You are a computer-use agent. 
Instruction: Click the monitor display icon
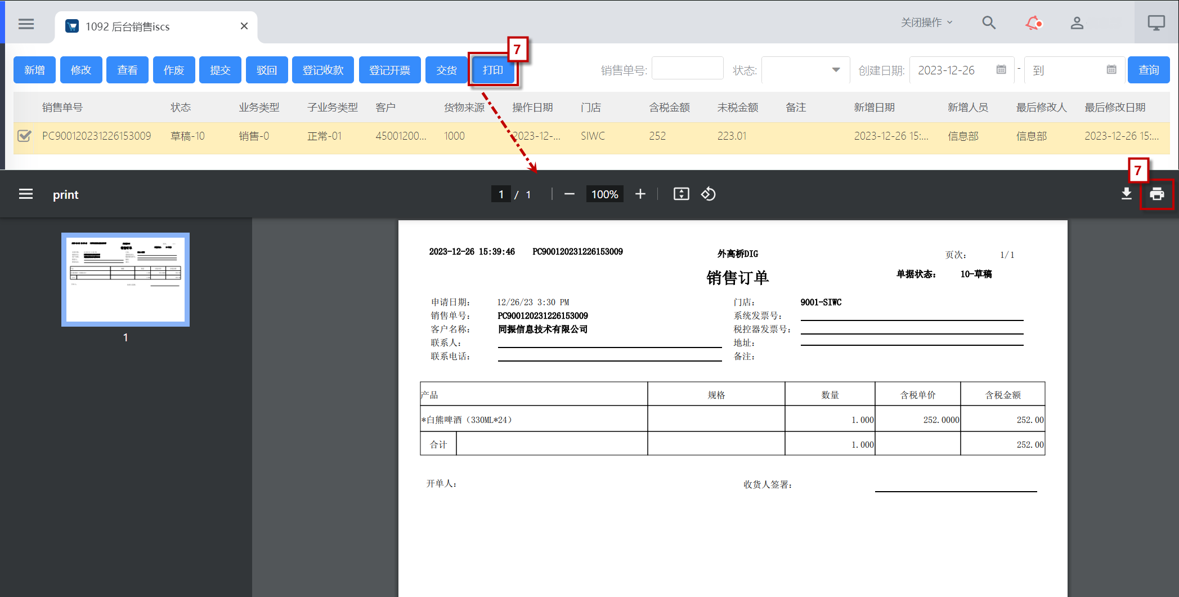1156,23
